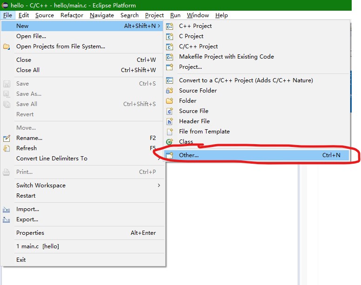This screenshot has height=285, width=361.
Task: Select Makefile Project with Existing Code
Action: coord(256,57)
